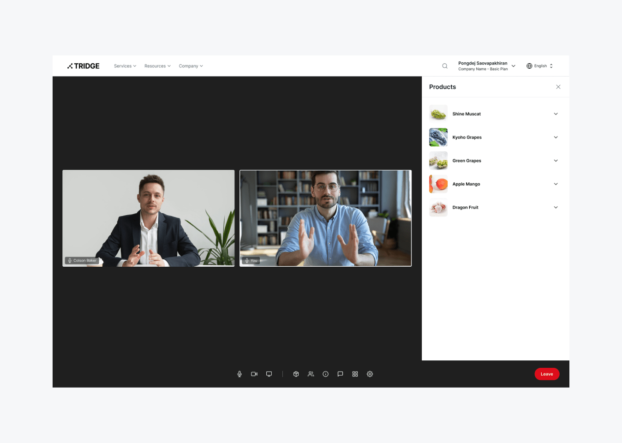Open the products box icon
Image resolution: width=622 pixels, height=443 pixels.
click(296, 374)
